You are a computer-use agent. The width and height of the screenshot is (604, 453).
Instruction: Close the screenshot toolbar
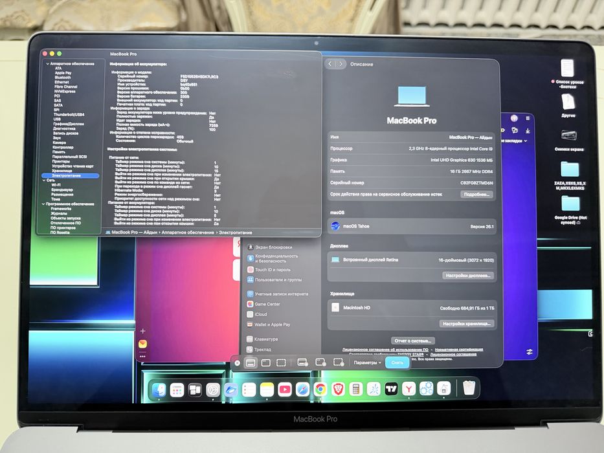[238, 363]
